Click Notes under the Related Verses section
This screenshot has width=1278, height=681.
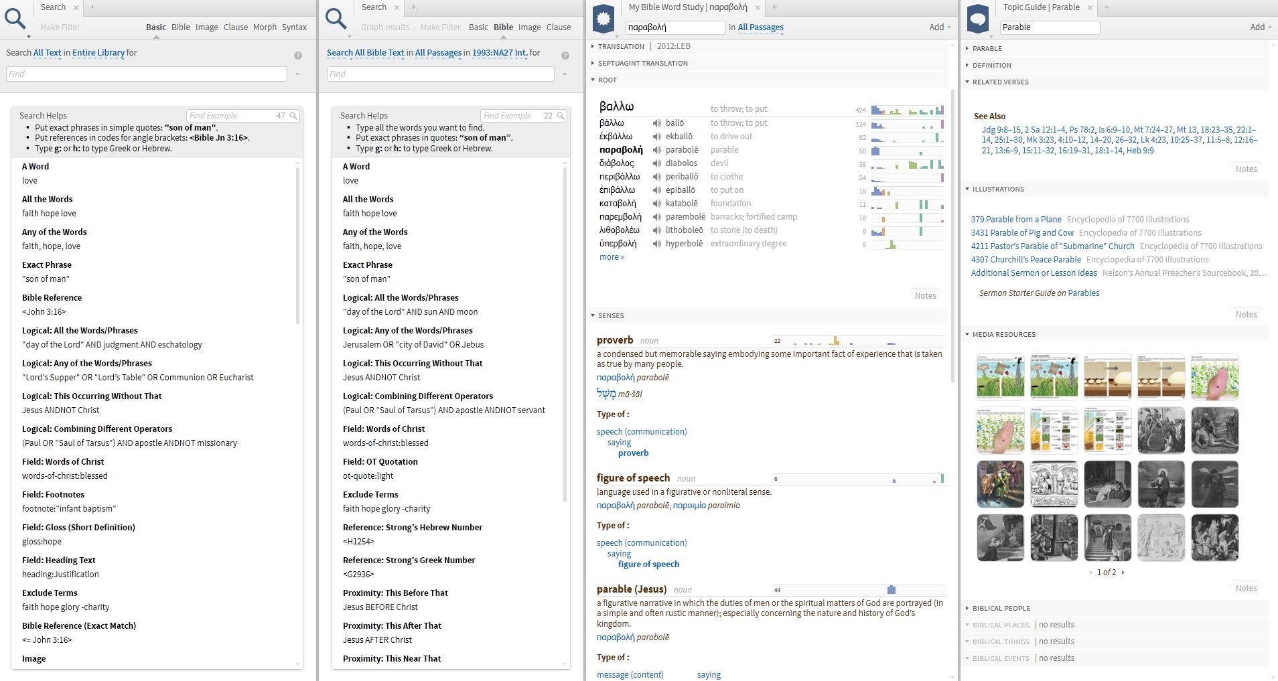click(x=1246, y=169)
